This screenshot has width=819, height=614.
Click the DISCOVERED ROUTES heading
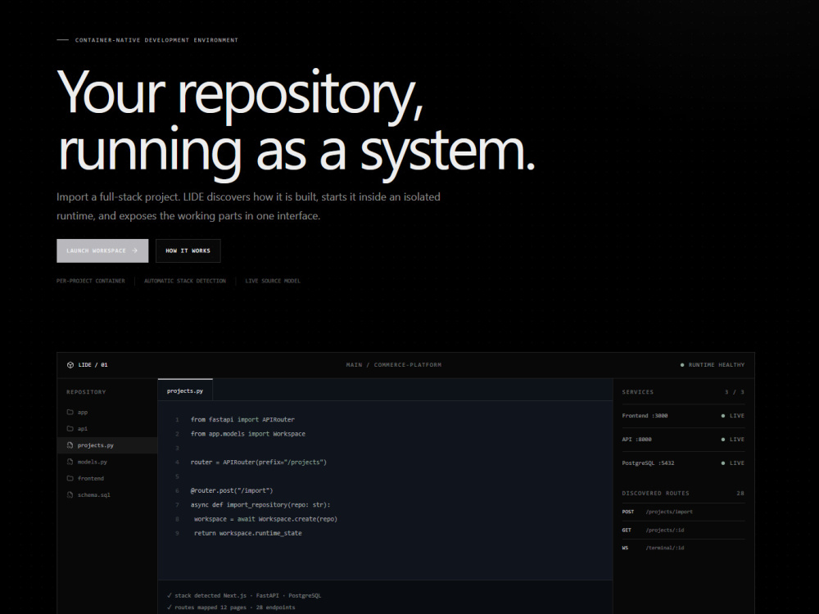tap(655, 494)
